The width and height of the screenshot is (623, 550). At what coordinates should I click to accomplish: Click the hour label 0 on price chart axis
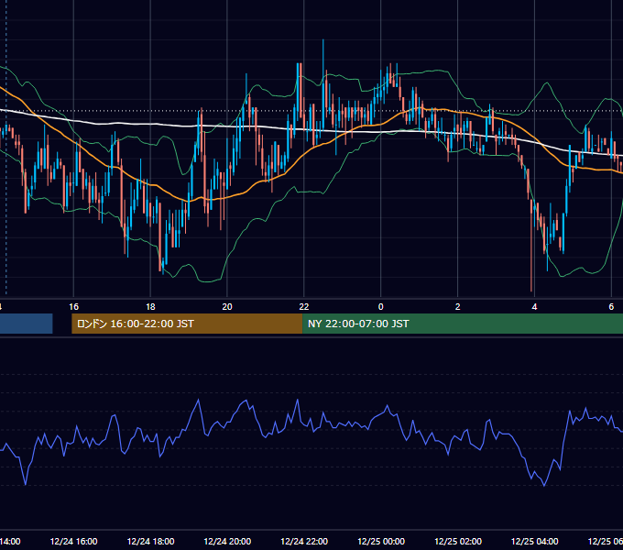380,307
